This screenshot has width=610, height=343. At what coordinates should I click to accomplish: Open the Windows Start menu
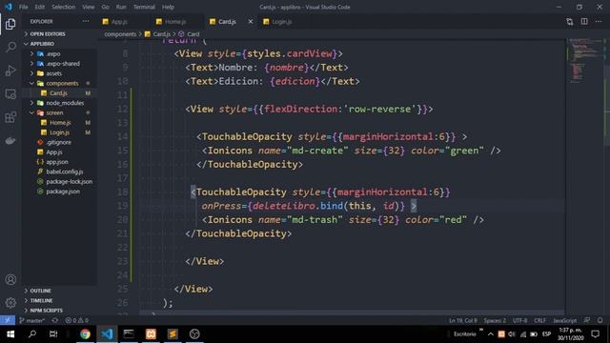10,334
